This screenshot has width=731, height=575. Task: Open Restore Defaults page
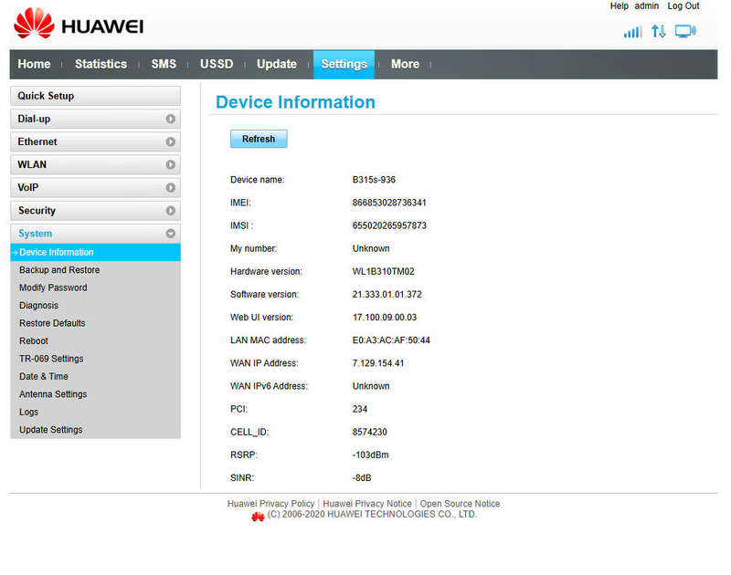pyautogui.click(x=52, y=323)
